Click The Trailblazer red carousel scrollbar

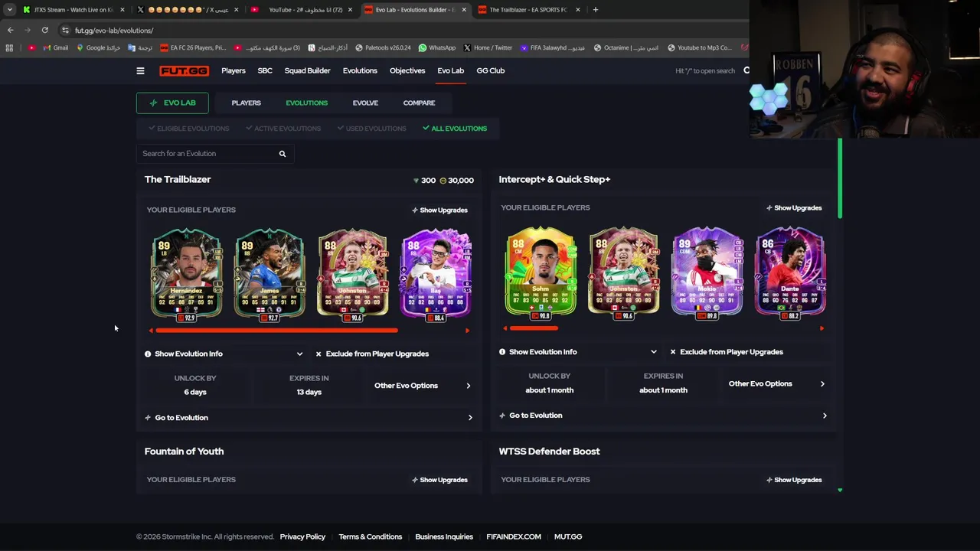276,331
